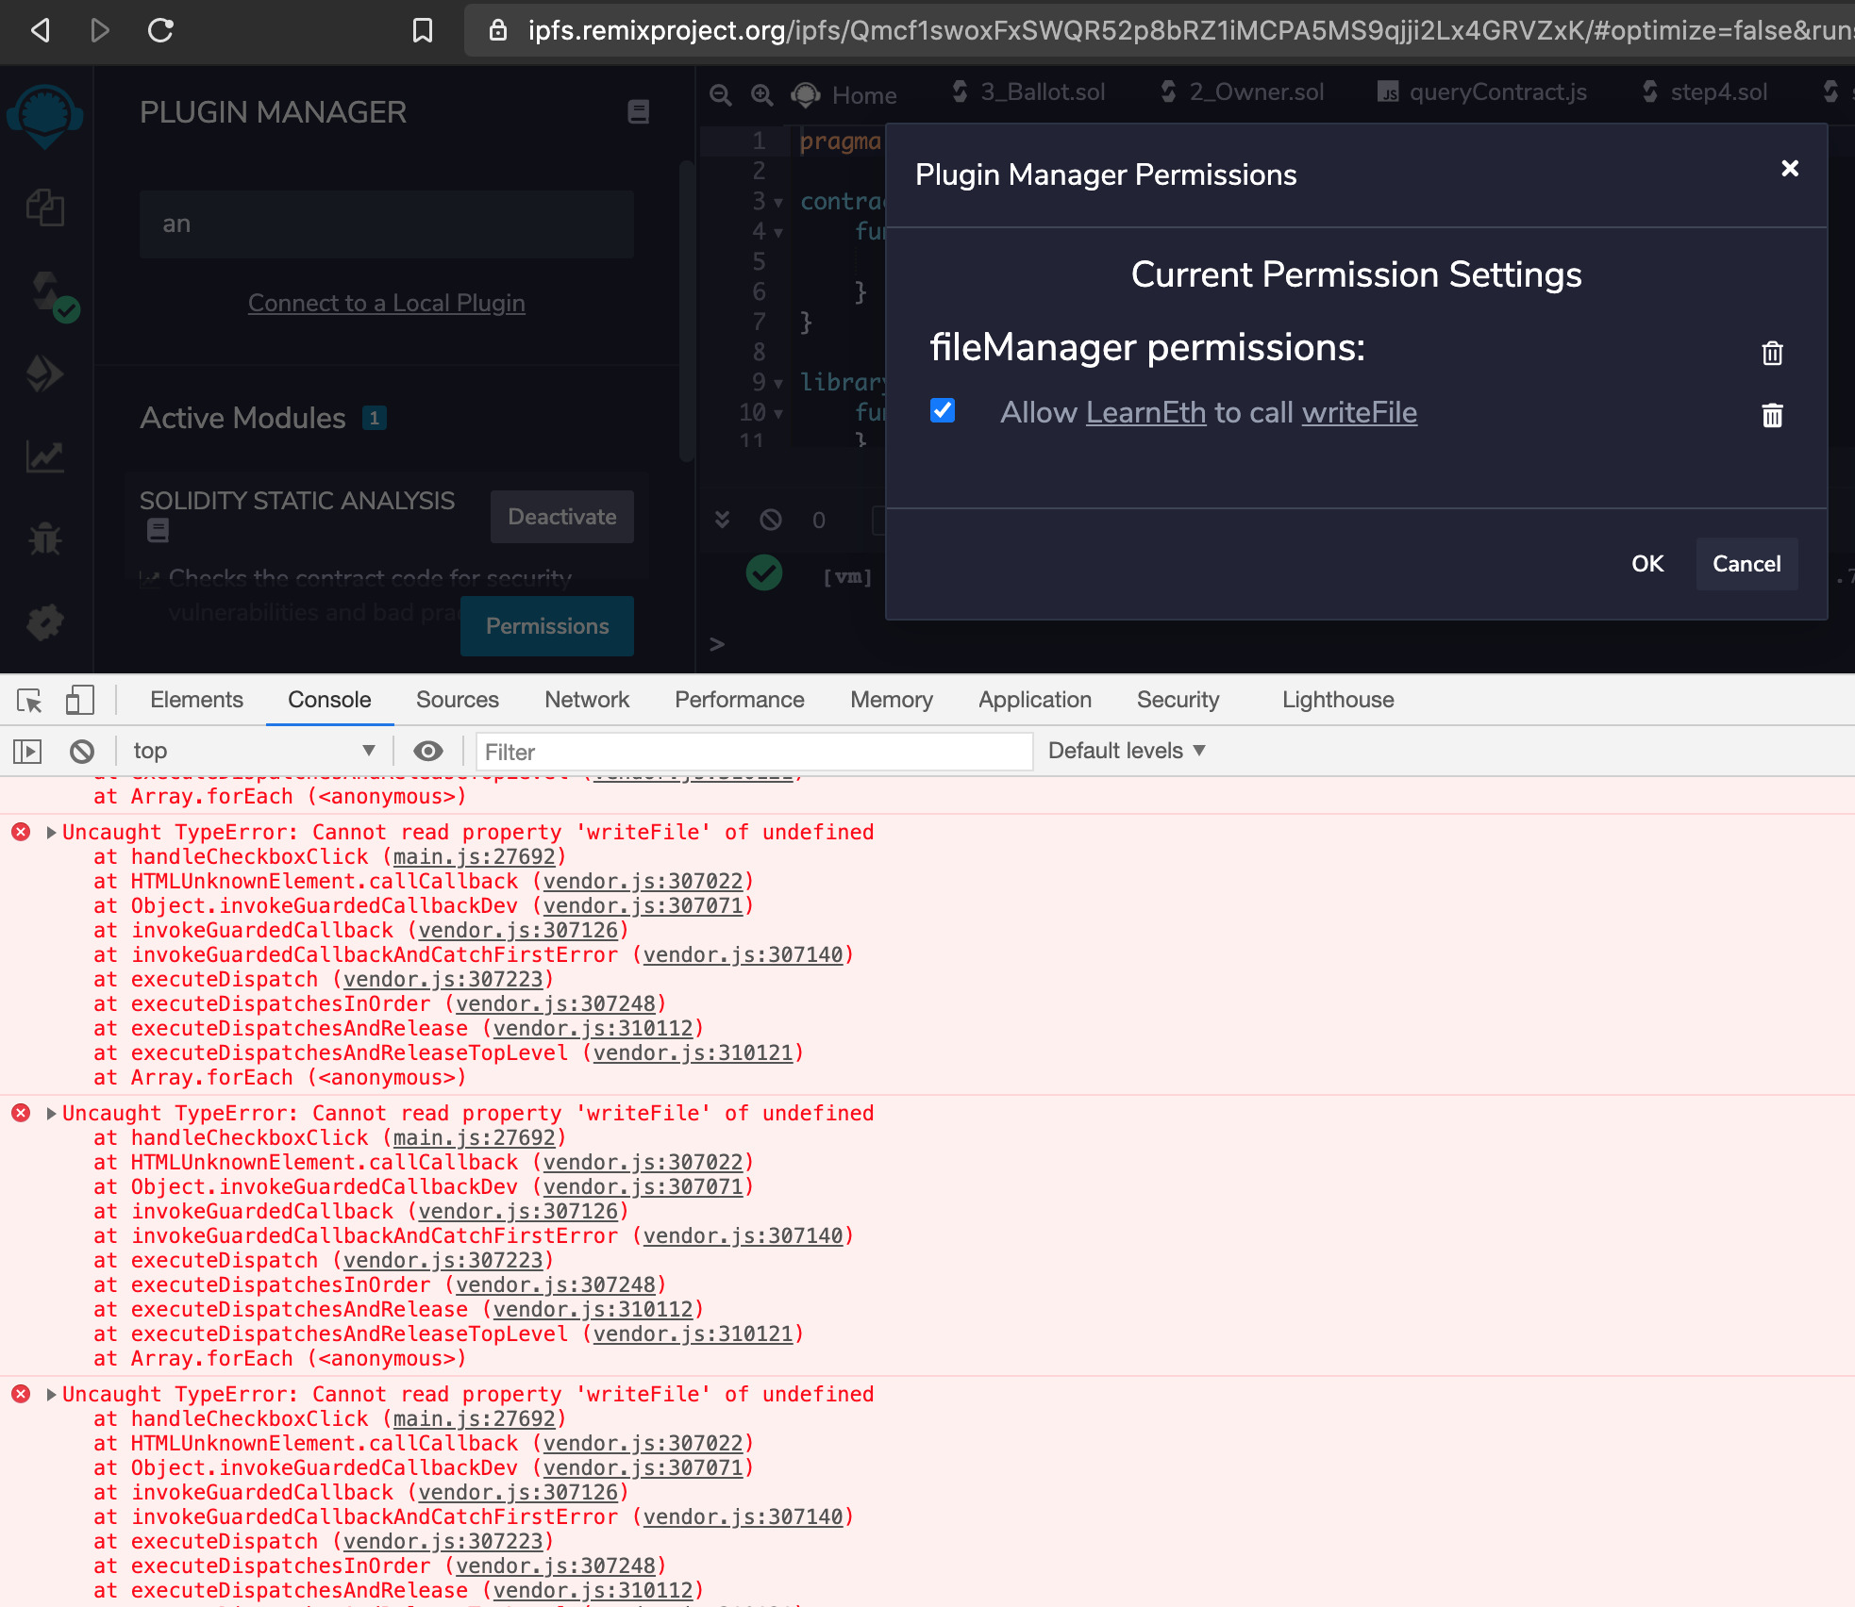
Task: Clear all fileManager permissions with trash icon
Action: coord(1772,353)
